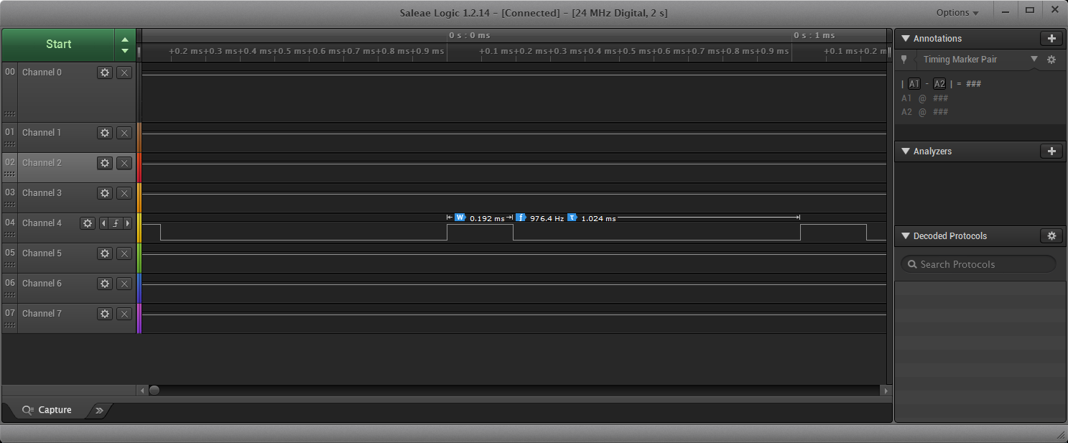Open Timing Marker Pair gear settings

click(1051, 60)
